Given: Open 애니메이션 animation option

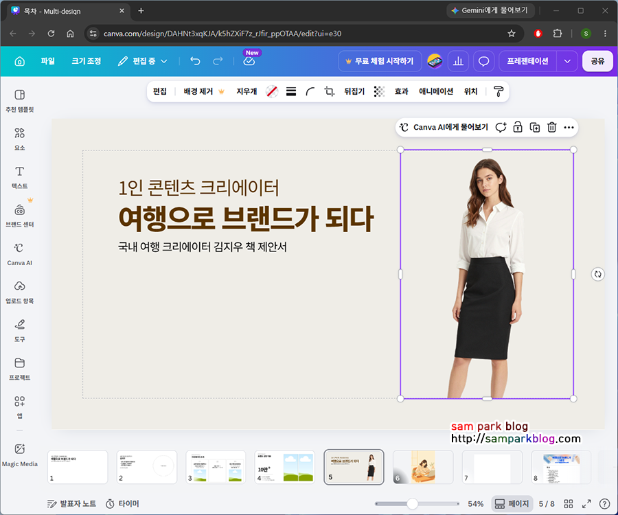Looking at the screenshot, I should tap(436, 91).
